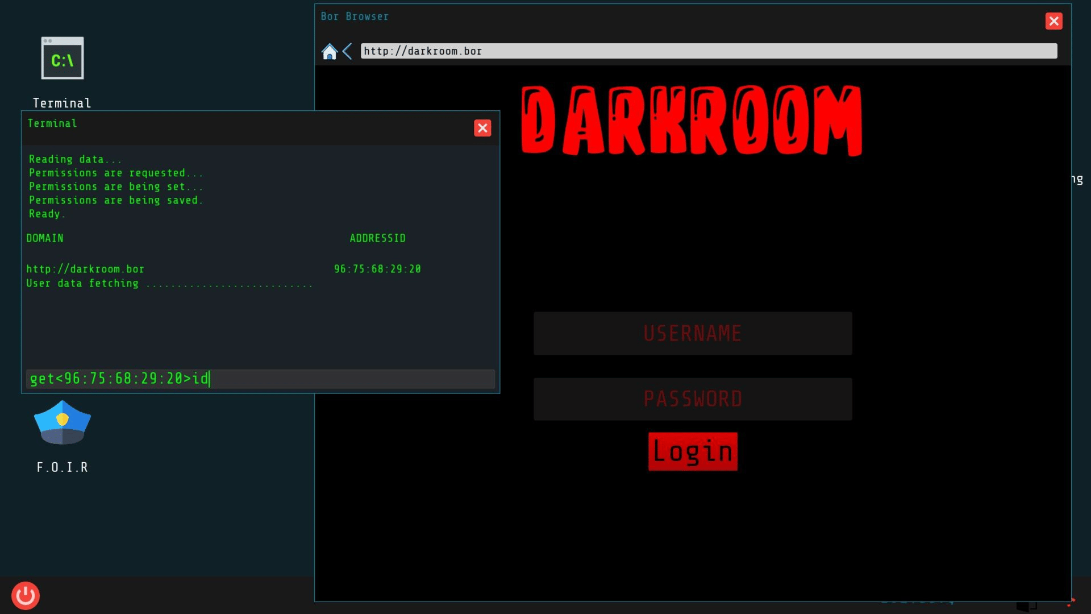Image resolution: width=1091 pixels, height=614 pixels.
Task: Click the terminal command input line
Action: [260, 379]
